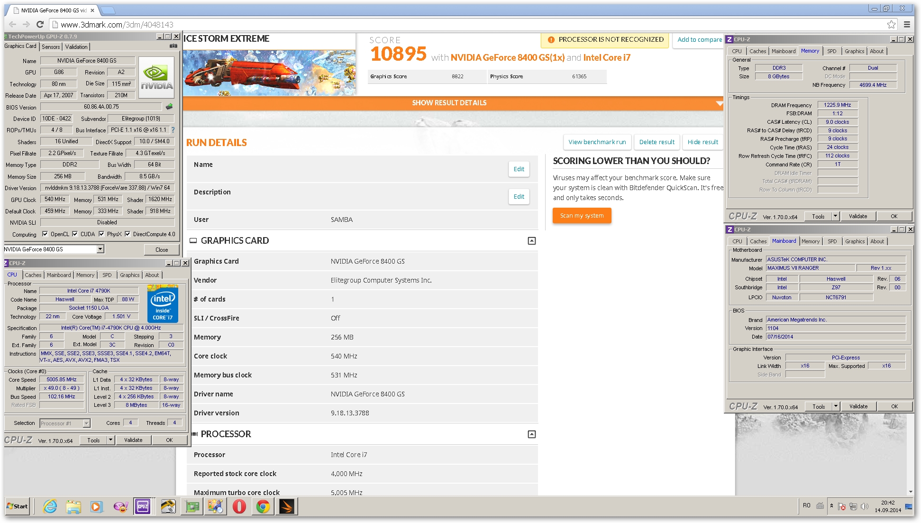Click the Add to compare link
The image size is (921, 523).
pyautogui.click(x=700, y=40)
